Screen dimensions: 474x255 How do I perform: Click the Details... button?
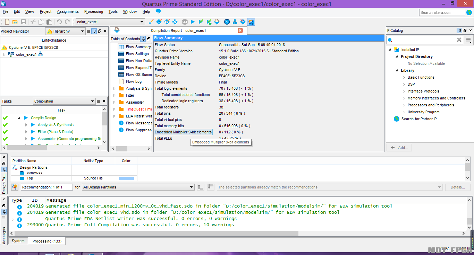tap(458, 187)
